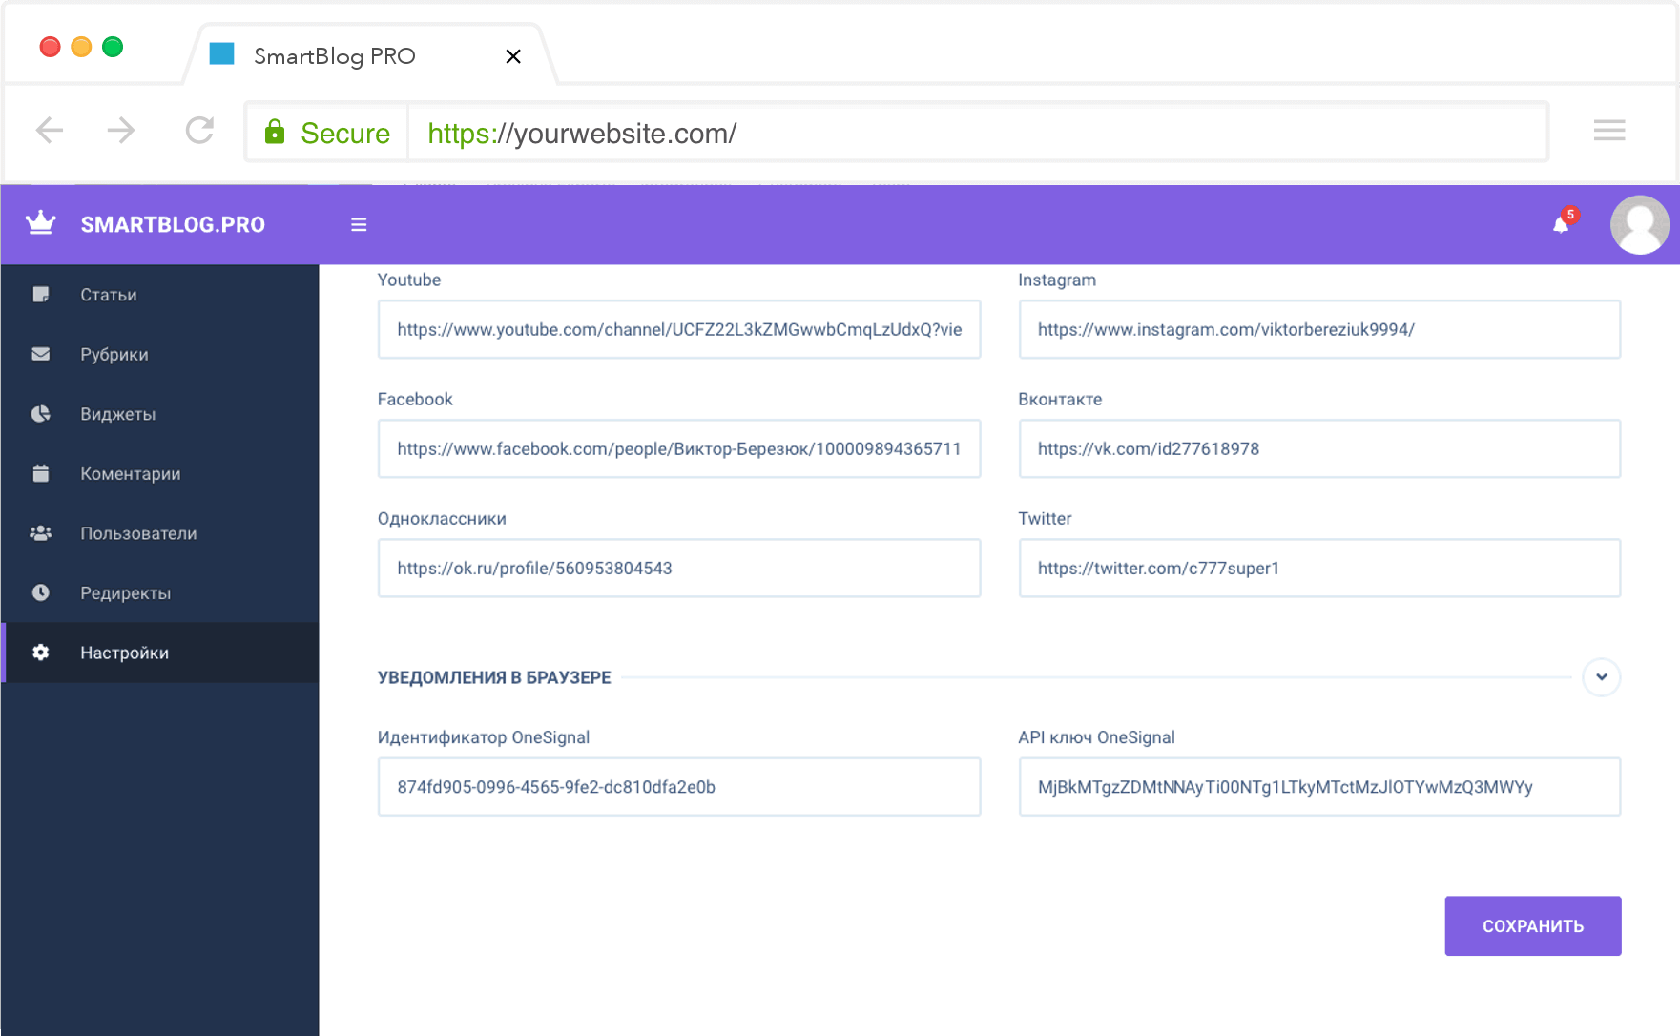This screenshot has height=1036, width=1680.
Task: Open Рубрики in sidebar
Action: click(x=114, y=355)
